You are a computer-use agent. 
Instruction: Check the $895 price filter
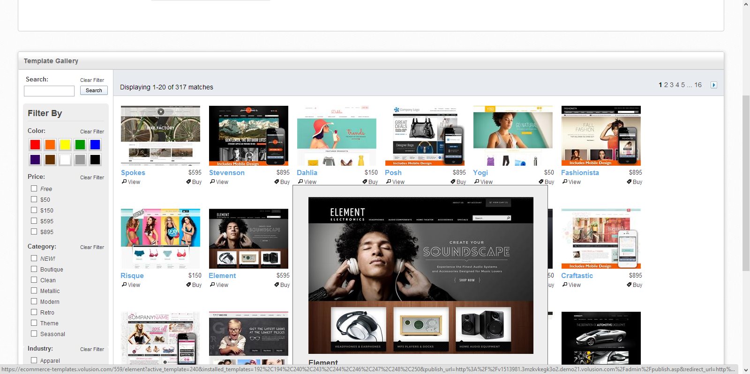(34, 232)
